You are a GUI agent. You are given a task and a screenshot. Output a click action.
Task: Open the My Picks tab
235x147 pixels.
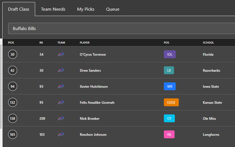86,9
